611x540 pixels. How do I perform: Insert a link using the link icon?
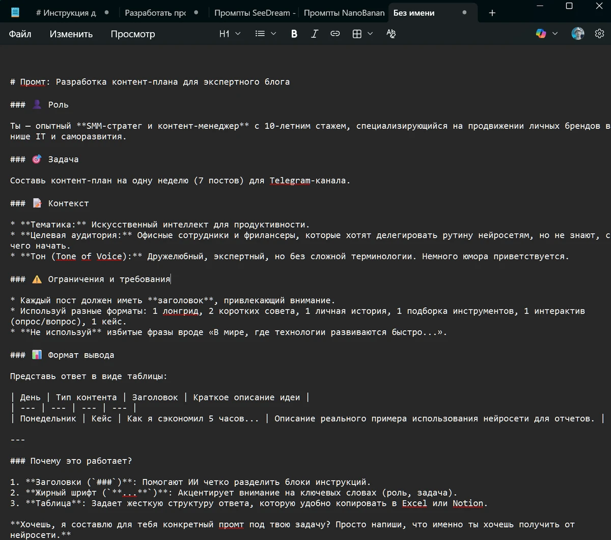click(x=335, y=34)
